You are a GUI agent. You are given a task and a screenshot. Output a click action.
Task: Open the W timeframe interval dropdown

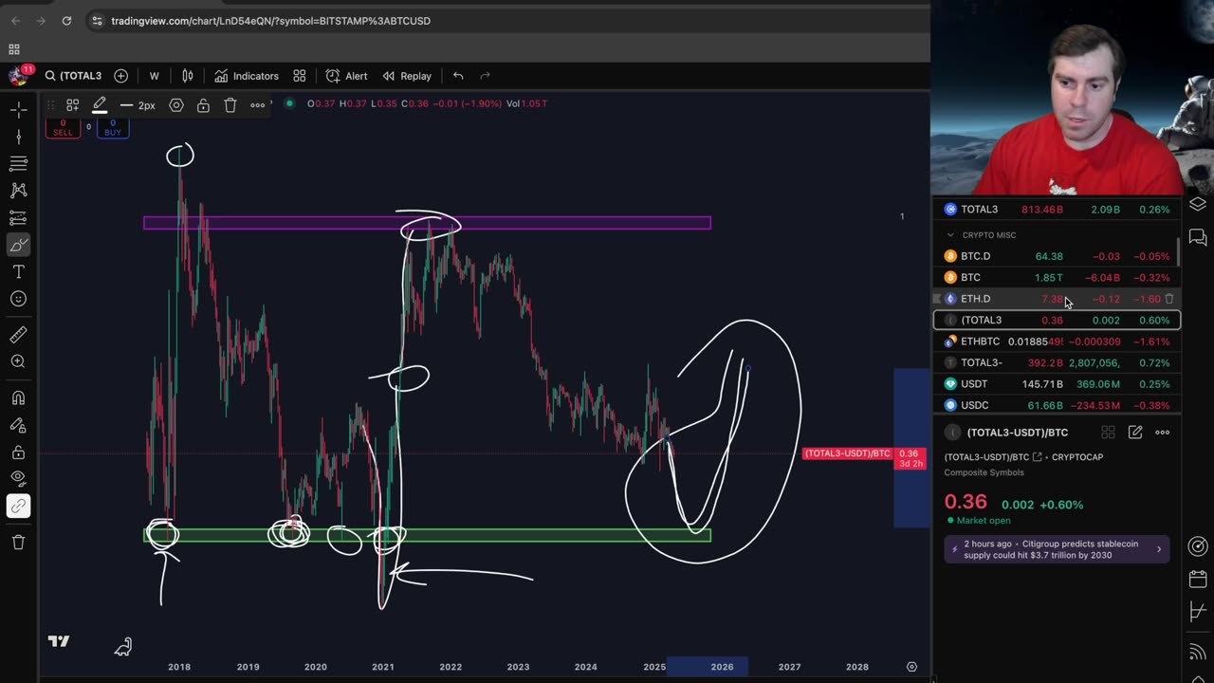[x=154, y=76]
